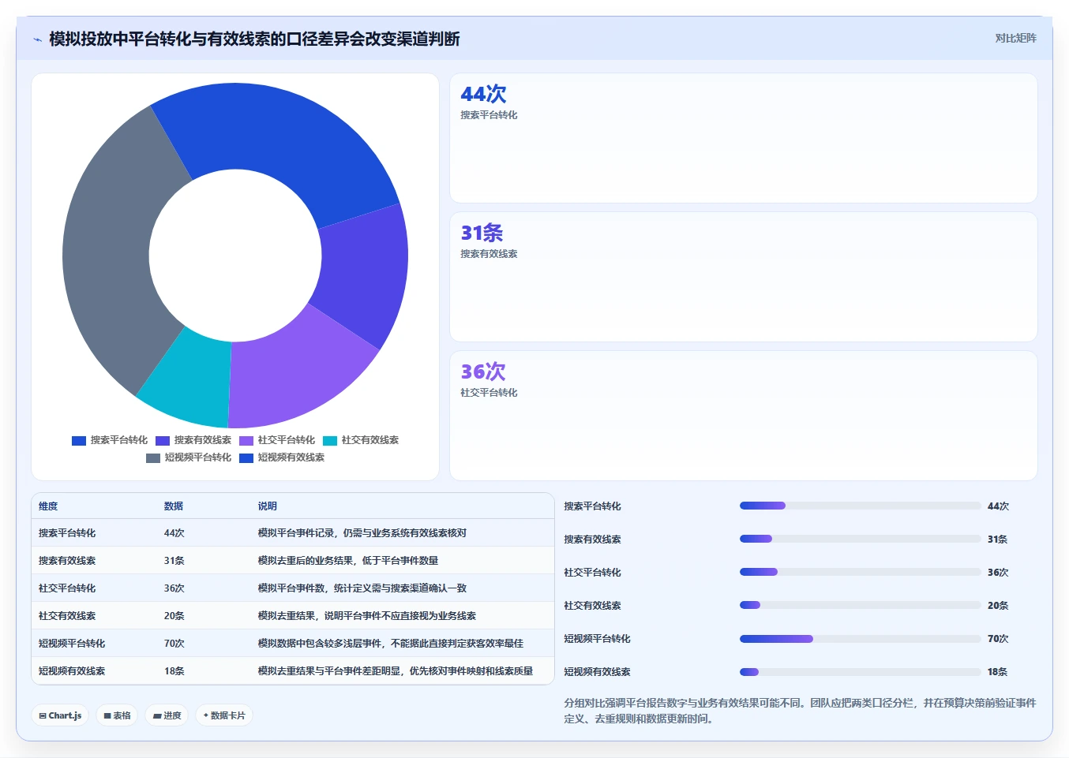Click the 短视频平台转化 progress bar
The image size is (1069, 758).
861,638
